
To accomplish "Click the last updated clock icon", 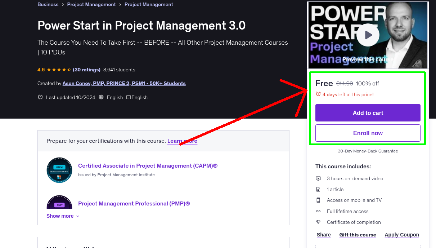I will [40, 97].
